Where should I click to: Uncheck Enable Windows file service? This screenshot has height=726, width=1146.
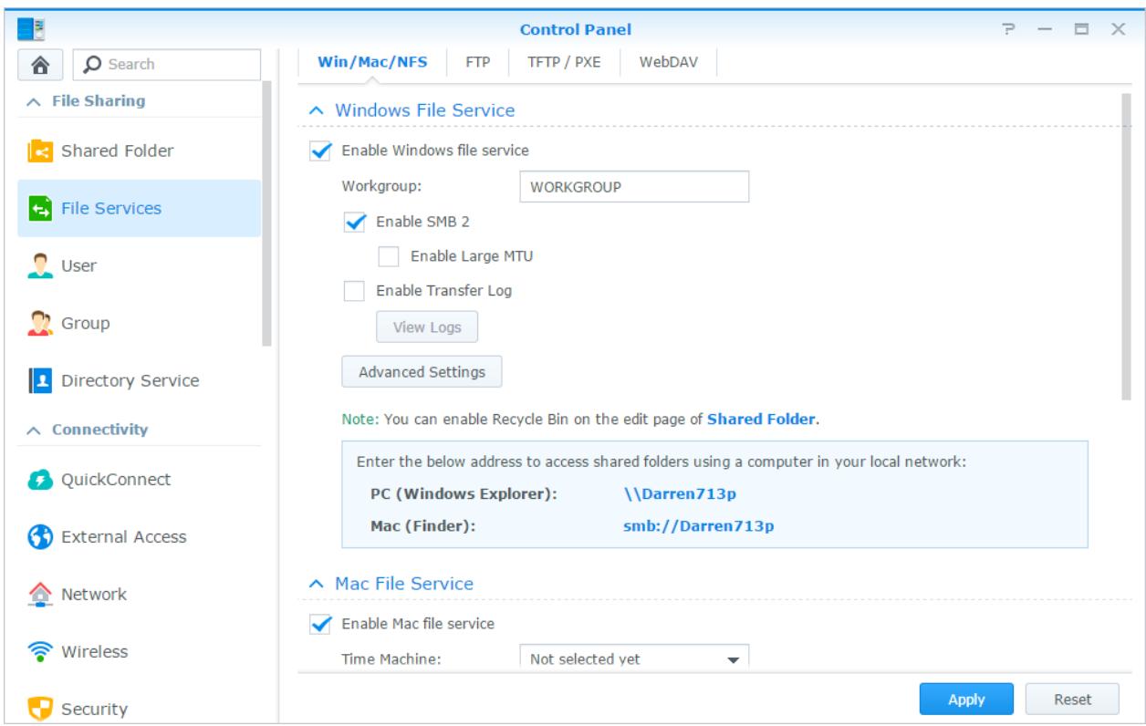coord(321,150)
